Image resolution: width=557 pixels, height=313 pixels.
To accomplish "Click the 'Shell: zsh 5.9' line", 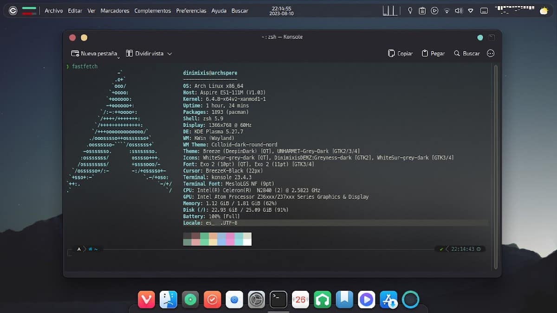I will [203, 118].
